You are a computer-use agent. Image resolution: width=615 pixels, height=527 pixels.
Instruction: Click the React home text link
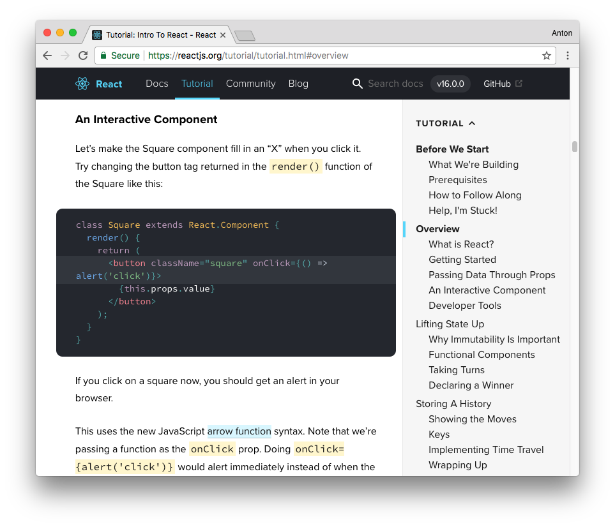(x=109, y=84)
